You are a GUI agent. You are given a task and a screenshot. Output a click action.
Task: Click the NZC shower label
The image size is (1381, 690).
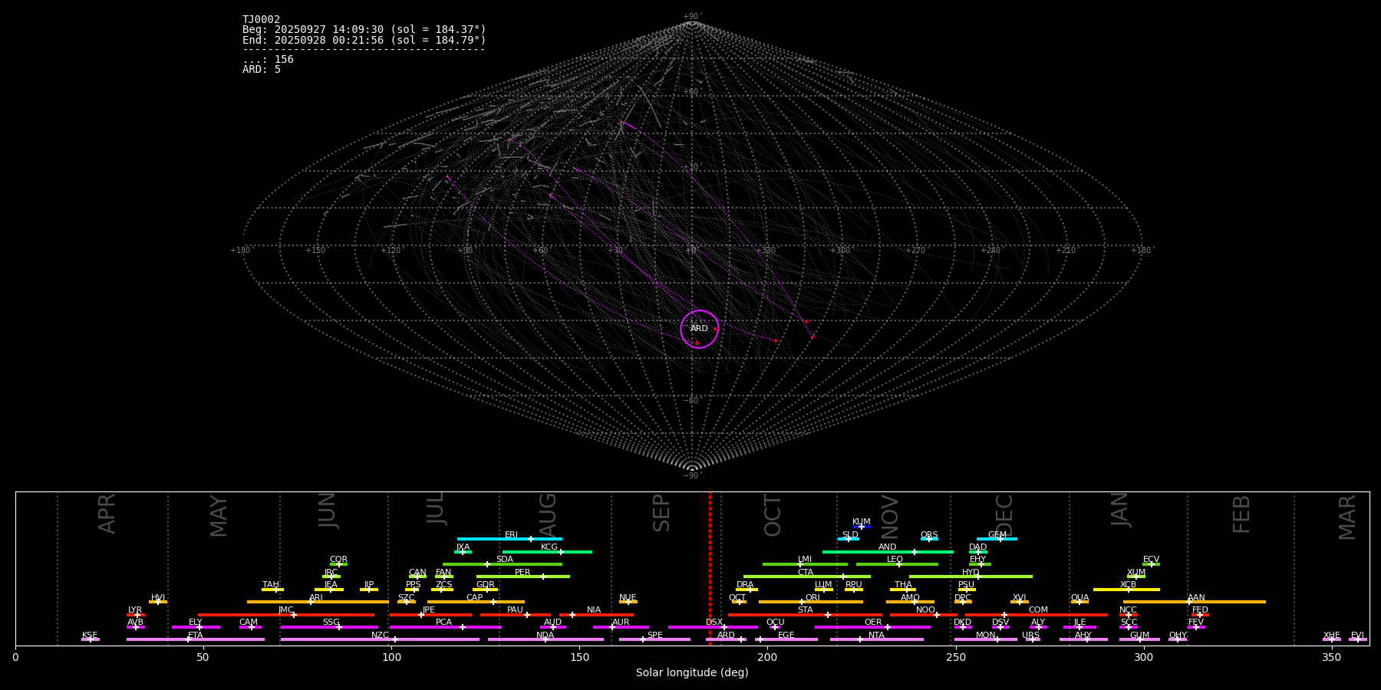click(x=381, y=636)
